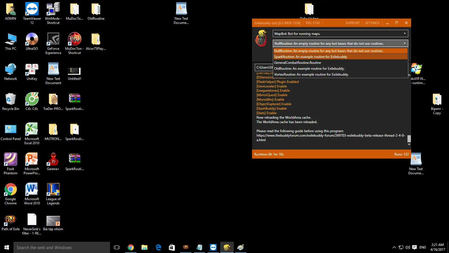This screenshot has height=253, width=449.
Task: Show hidden system tray icons chevron
Action: pos(394,247)
